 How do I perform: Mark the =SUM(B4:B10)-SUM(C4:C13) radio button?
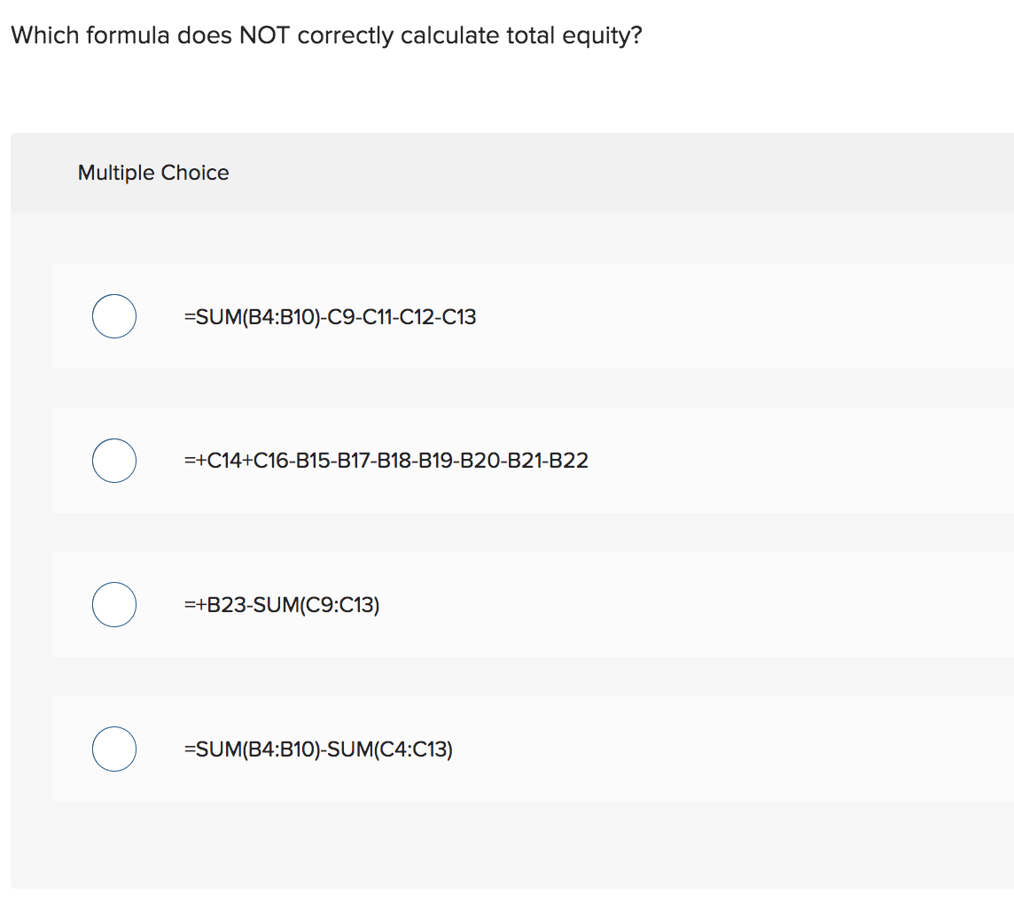(113, 749)
